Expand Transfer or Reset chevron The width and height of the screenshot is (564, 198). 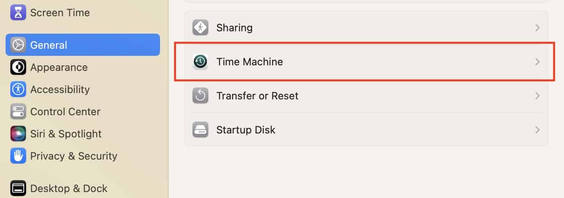[537, 96]
